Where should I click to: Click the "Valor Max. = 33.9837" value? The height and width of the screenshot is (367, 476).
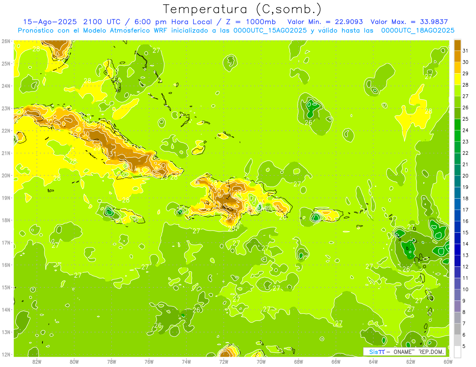[x=409, y=22]
